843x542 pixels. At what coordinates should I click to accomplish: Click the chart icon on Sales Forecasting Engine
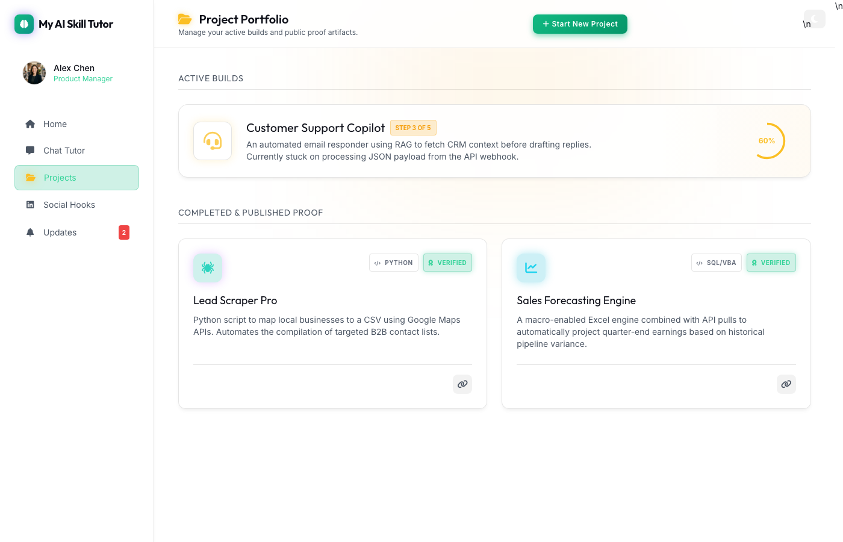[x=531, y=268]
